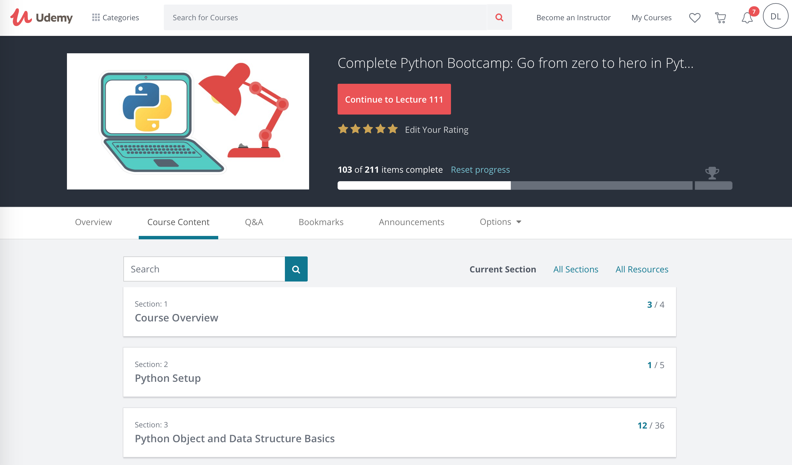Switch to the Overview tab
Viewport: 792px width, 465px height.
pyautogui.click(x=93, y=222)
